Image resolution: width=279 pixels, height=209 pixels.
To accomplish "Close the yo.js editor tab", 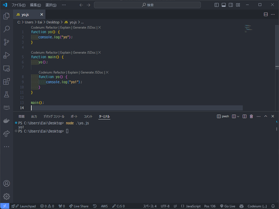I will point(42,14).
